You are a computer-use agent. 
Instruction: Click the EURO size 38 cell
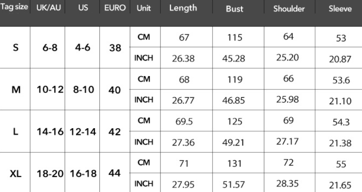click(x=115, y=48)
